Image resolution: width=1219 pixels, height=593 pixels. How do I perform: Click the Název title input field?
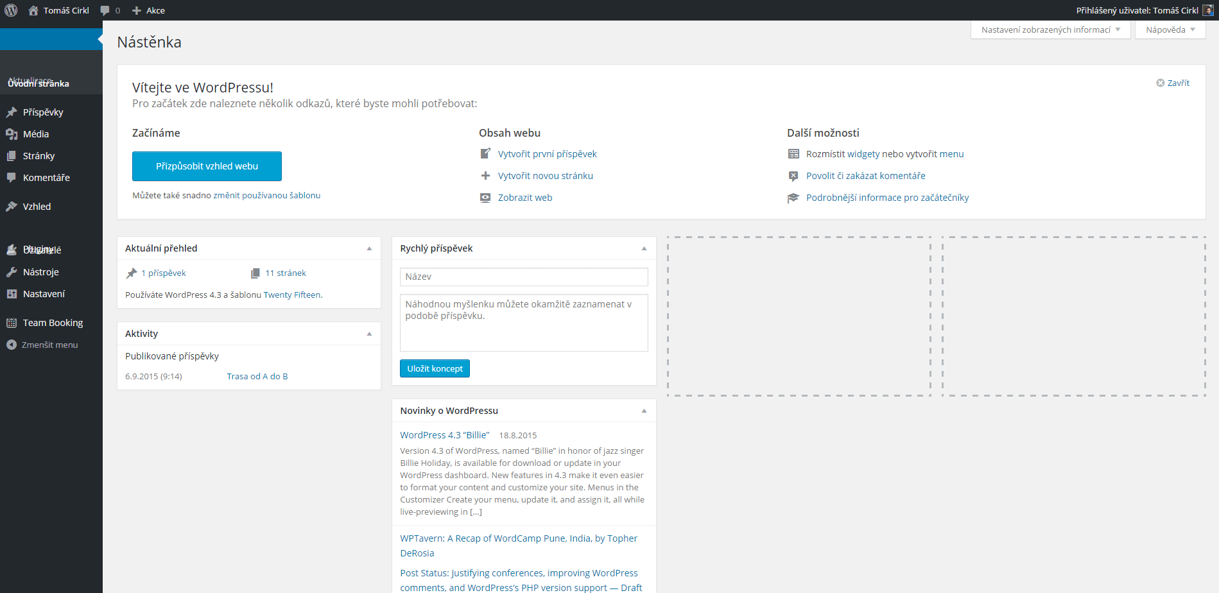tap(524, 277)
